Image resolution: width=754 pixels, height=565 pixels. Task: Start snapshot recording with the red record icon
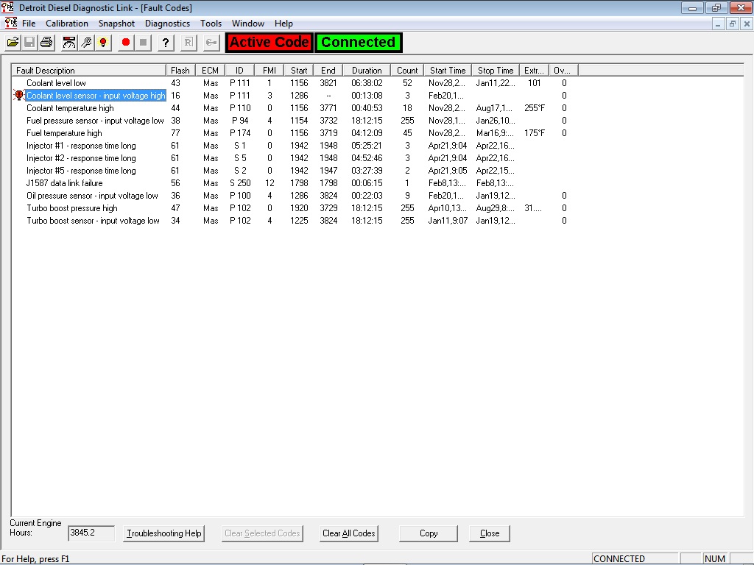point(125,42)
